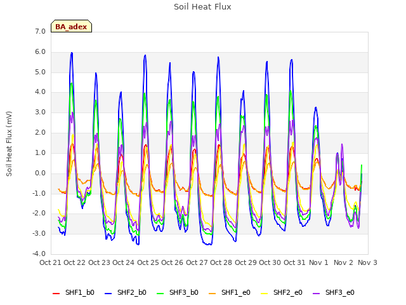
Task: Click the Soil Heat Flux (mV) axis label
Action: pyautogui.click(x=9, y=144)
